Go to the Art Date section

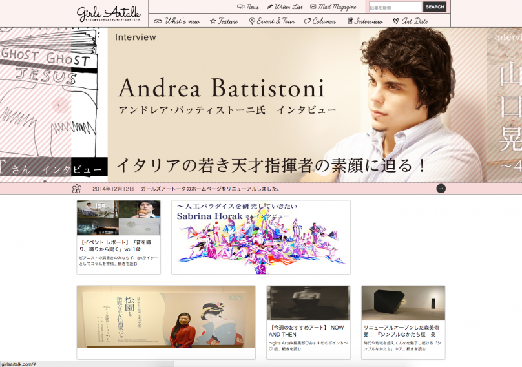[x=415, y=21]
